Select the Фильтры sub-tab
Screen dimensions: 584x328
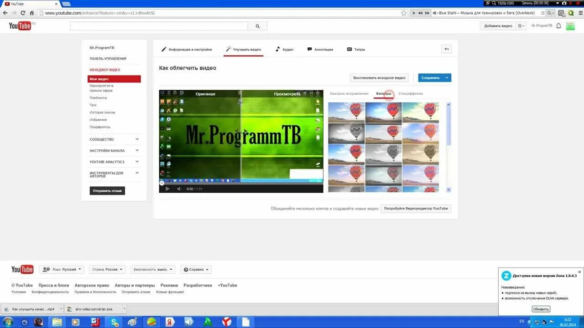[x=383, y=93]
